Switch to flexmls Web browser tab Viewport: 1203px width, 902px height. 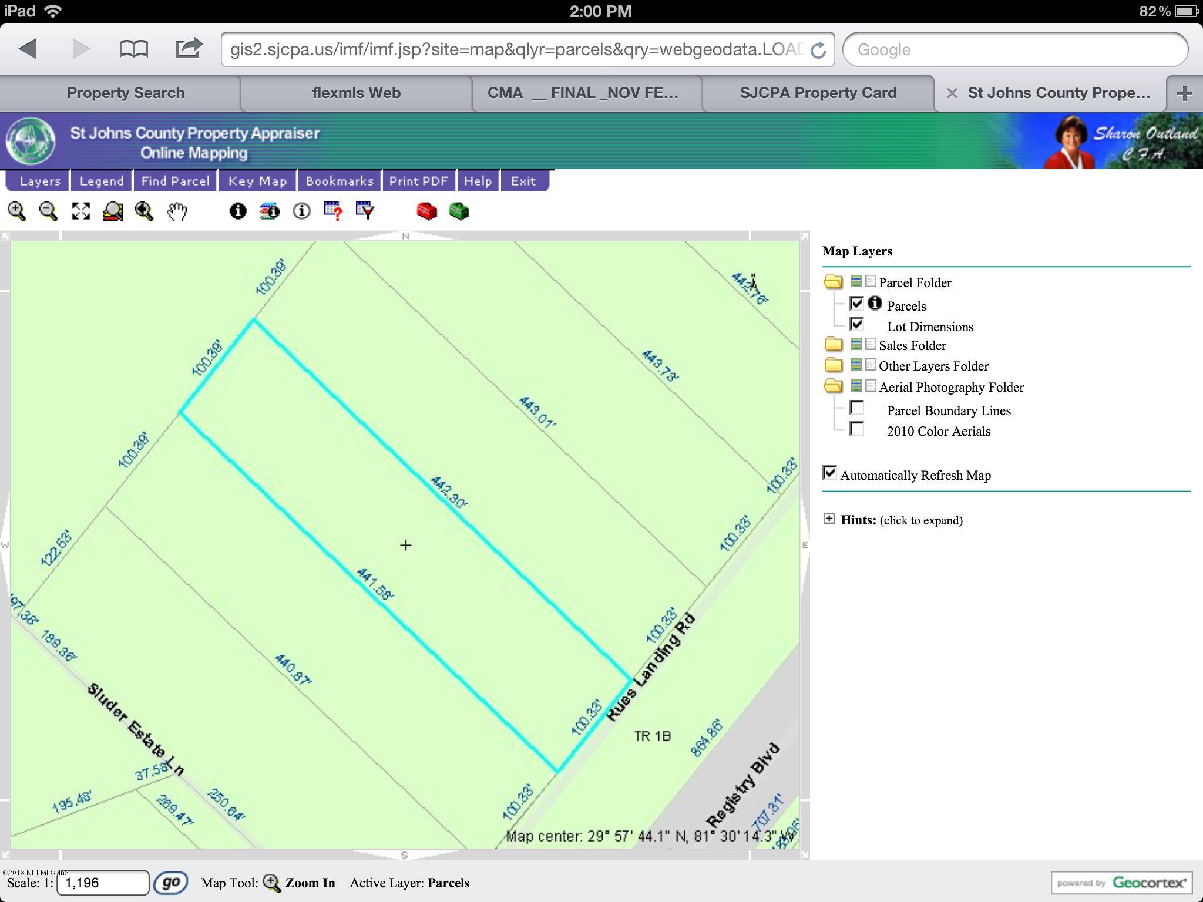356,93
